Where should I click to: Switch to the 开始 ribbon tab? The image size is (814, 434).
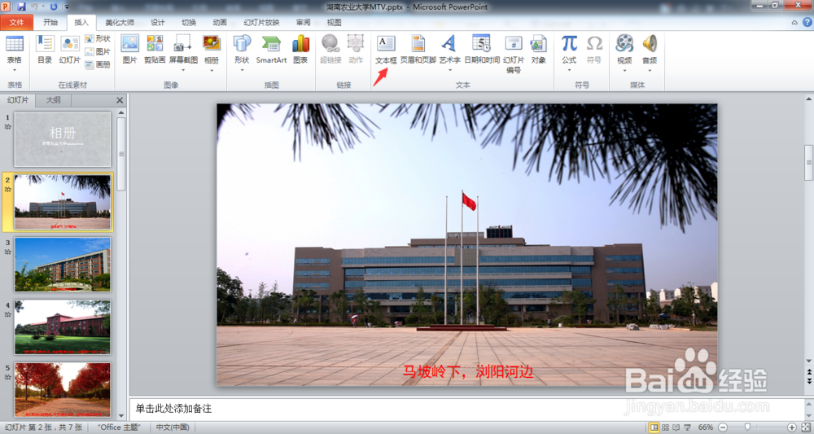coord(50,22)
